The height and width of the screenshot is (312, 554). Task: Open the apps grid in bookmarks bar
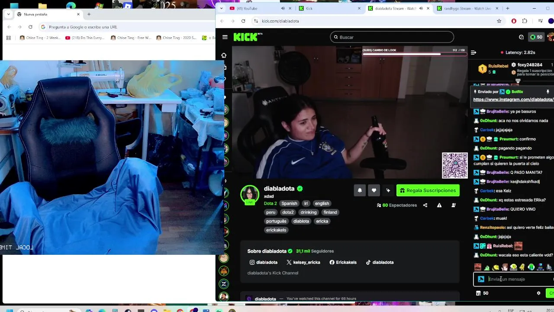(8, 38)
